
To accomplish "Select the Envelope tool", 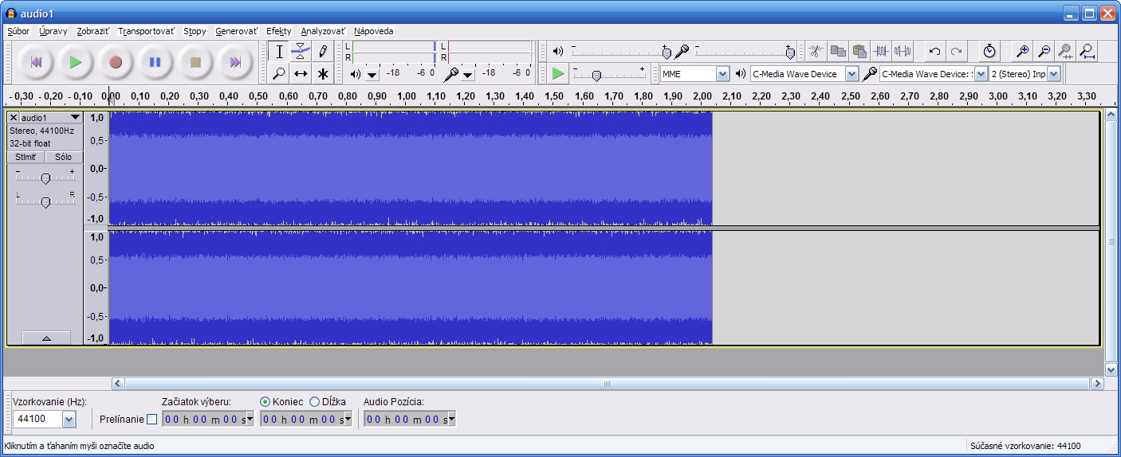I will point(301,52).
